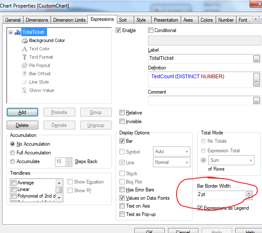Check the Invisible checkbox
262x233 pixels.
pos(122,121)
